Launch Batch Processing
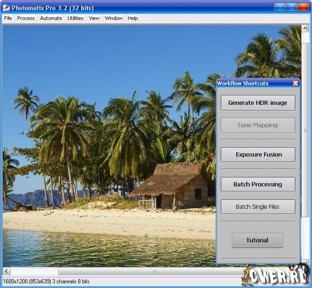312x288 pixels. click(x=257, y=184)
